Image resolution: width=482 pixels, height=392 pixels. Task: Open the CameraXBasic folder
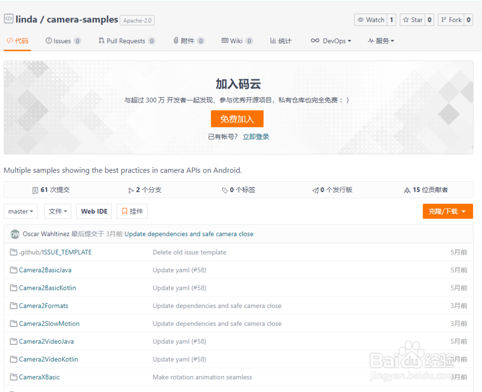click(40, 377)
